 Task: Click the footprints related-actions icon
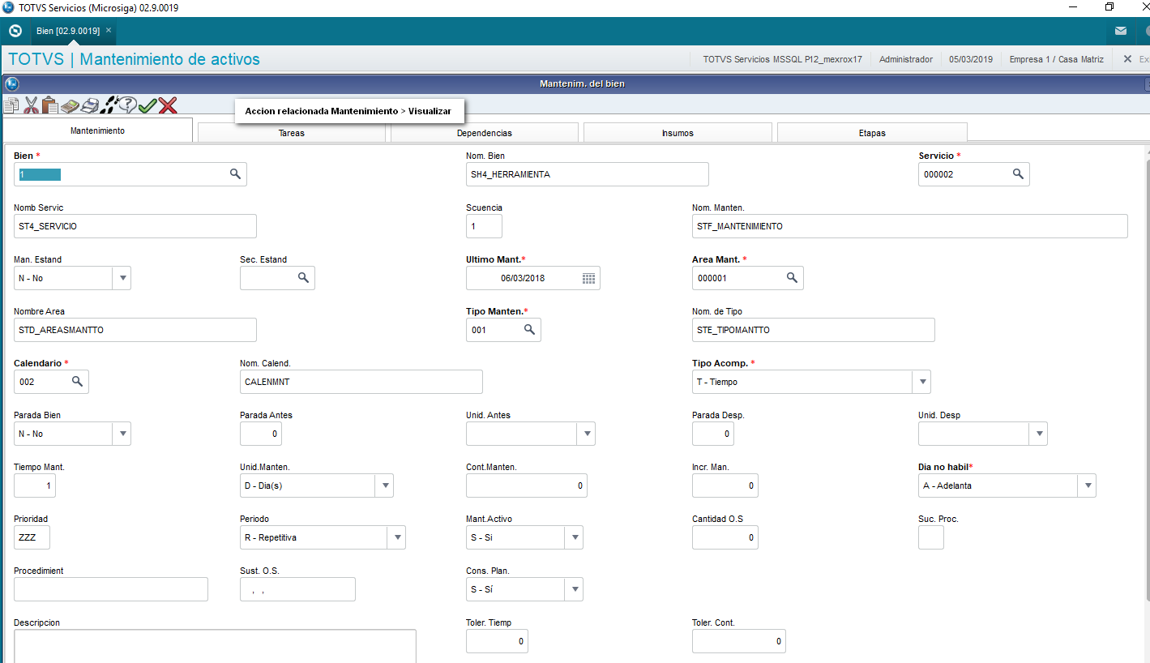click(109, 105)
